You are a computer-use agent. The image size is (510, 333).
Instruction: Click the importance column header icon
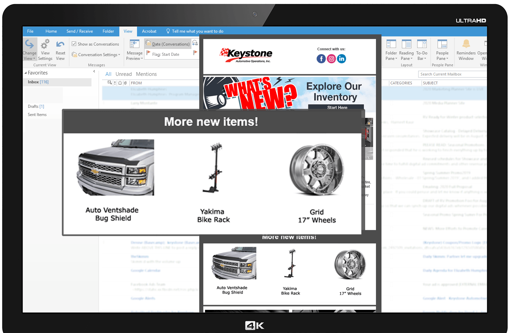pyautogui.click(x=115, y=83)
